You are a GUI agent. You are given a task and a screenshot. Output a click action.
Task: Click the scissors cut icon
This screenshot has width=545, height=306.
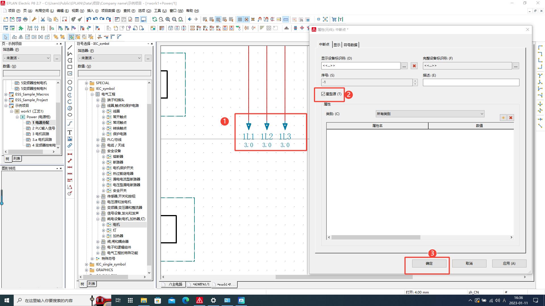pos(43,19)
